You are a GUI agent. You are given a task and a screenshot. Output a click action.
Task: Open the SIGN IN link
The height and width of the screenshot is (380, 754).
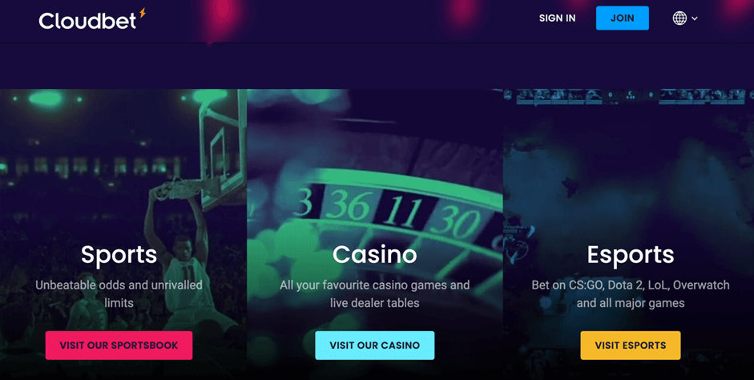558,18
